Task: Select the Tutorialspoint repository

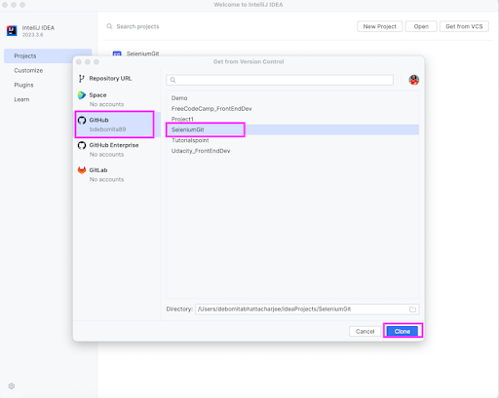Action: coord(292,140)
